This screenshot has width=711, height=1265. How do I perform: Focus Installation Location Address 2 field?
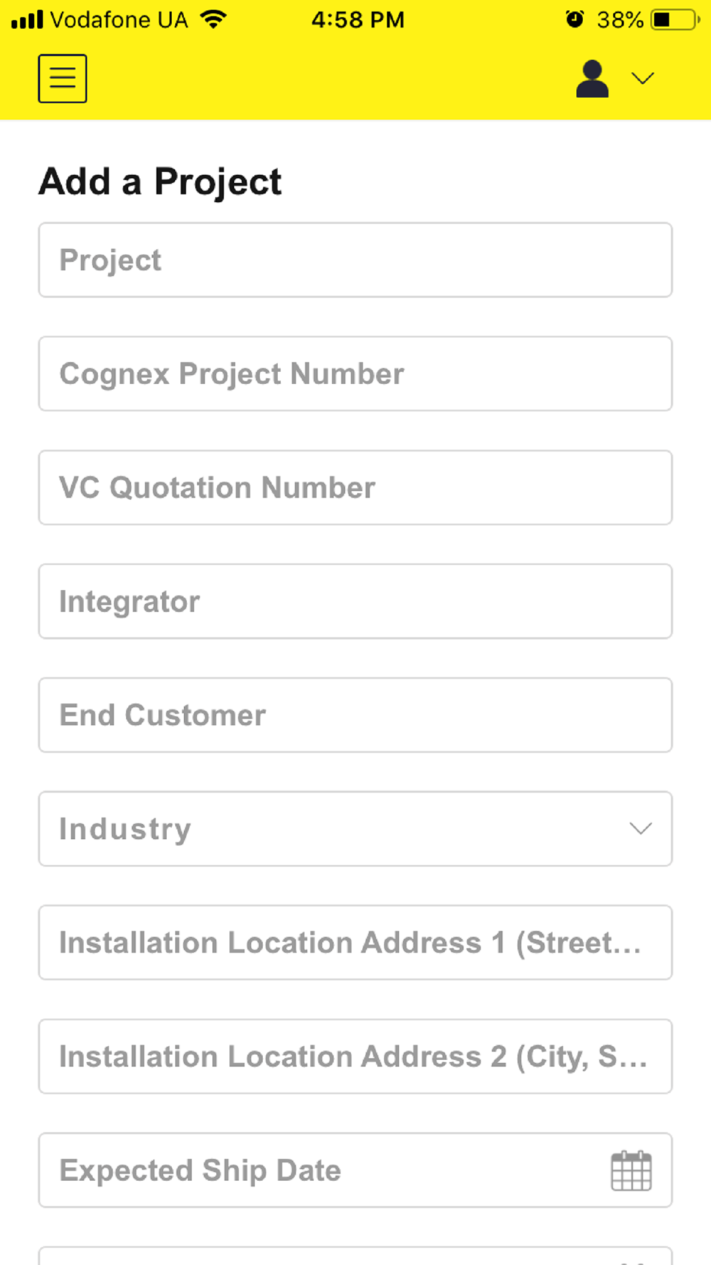pos(355,1057)
